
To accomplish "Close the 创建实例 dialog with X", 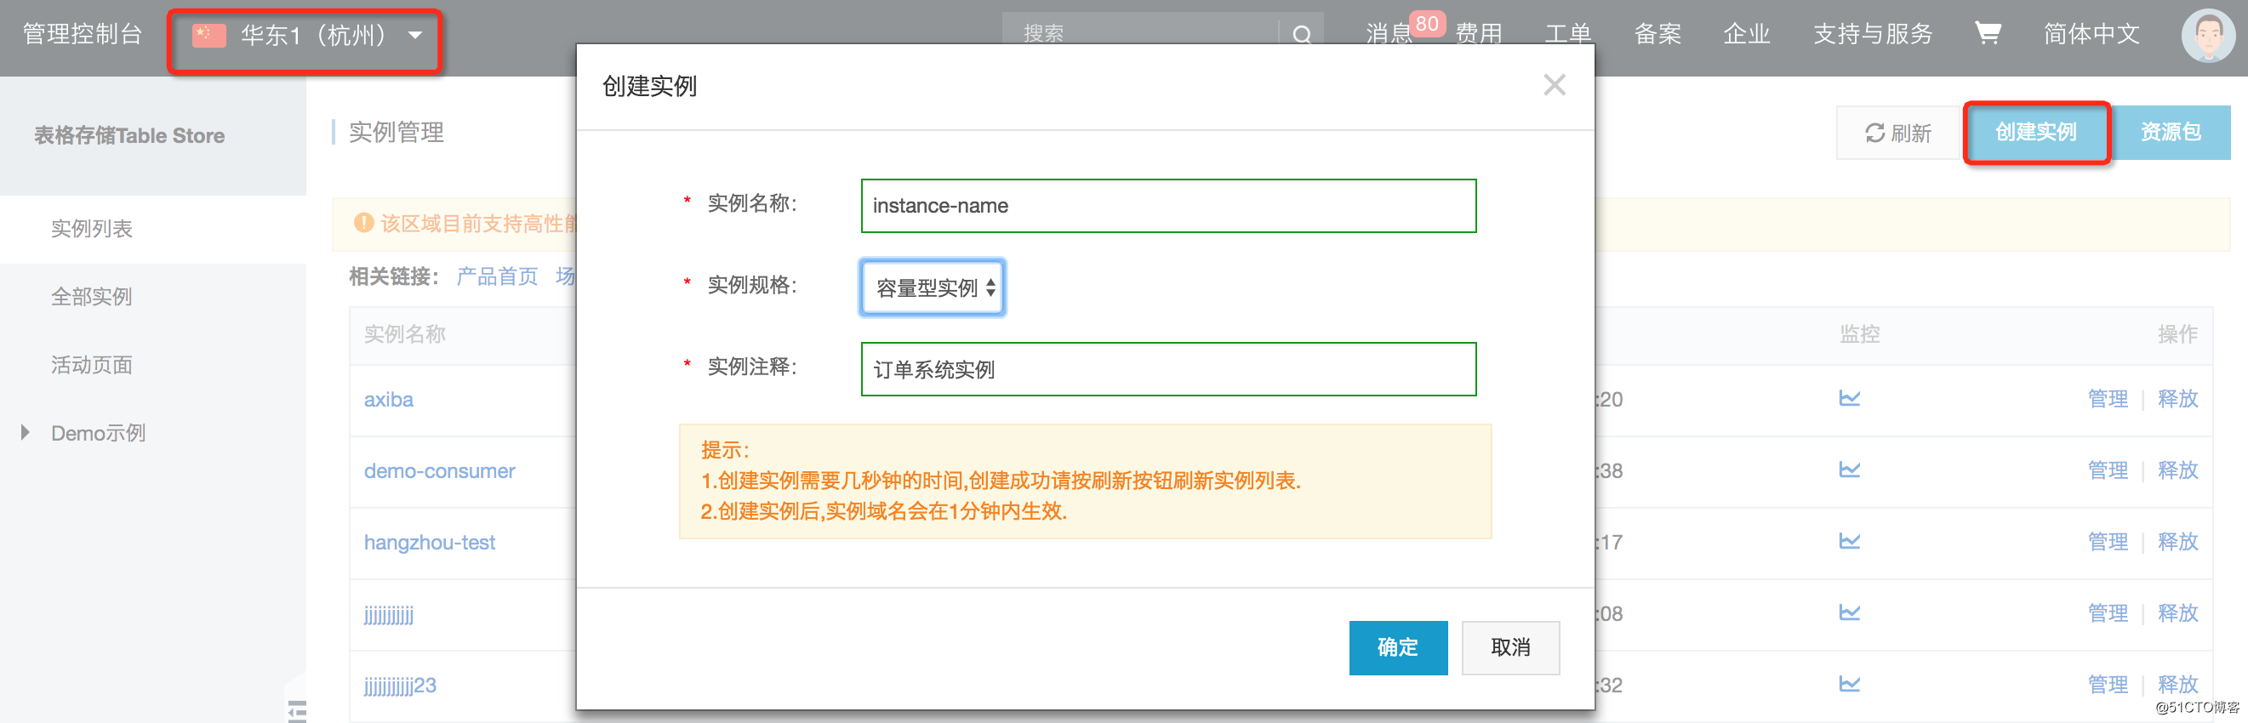I will pos(1555,84).
